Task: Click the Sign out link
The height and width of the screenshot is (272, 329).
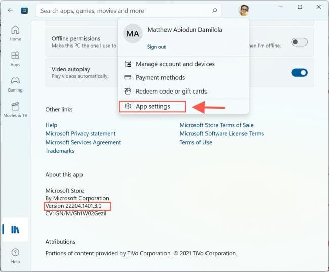Action: coord(156,47)
